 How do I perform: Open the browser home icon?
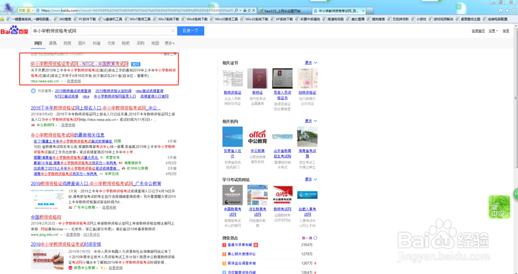point(501,10)
